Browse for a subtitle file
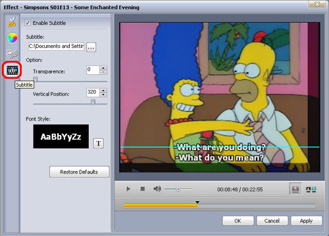This screenshot has height=236, width=329. (x=91, y=47)
